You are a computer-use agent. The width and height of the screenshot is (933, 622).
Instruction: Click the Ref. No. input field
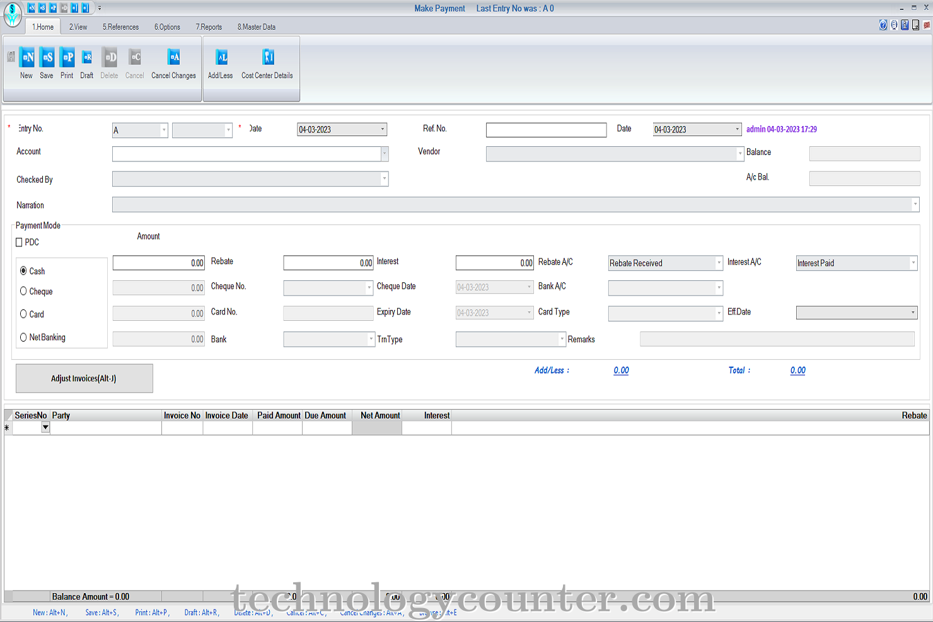[546, 130]
